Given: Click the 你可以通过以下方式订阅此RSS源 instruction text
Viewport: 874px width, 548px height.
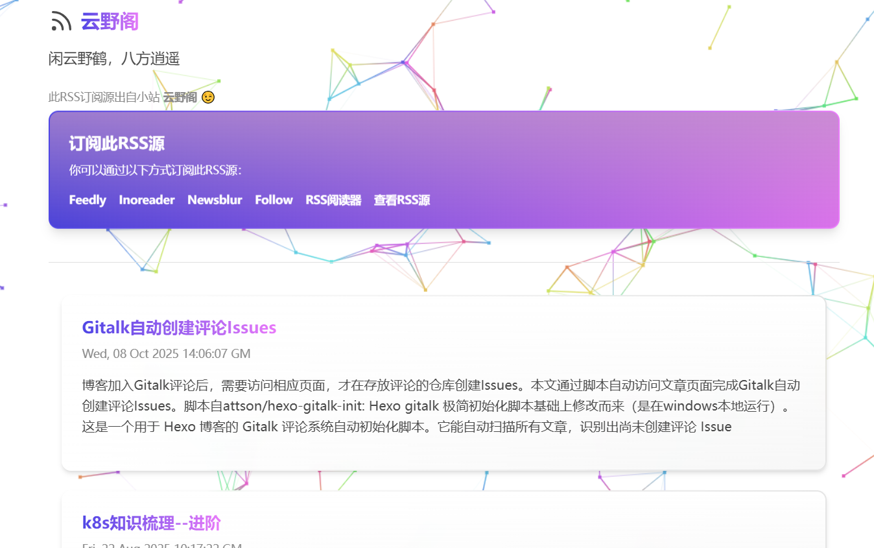Looking at the screenshot, I should point(155,171).
